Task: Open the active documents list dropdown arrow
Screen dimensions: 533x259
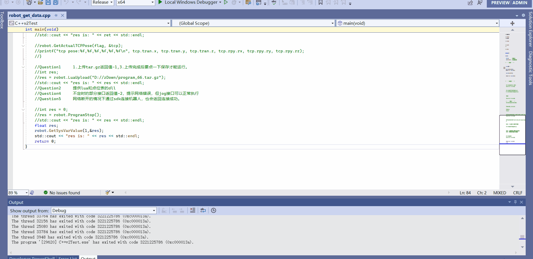Action: click(x=517, y=16)
